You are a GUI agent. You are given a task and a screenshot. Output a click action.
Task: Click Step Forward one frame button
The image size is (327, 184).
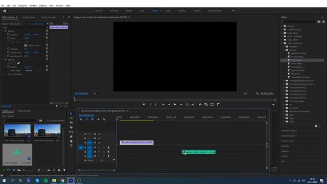pos(181,104)
